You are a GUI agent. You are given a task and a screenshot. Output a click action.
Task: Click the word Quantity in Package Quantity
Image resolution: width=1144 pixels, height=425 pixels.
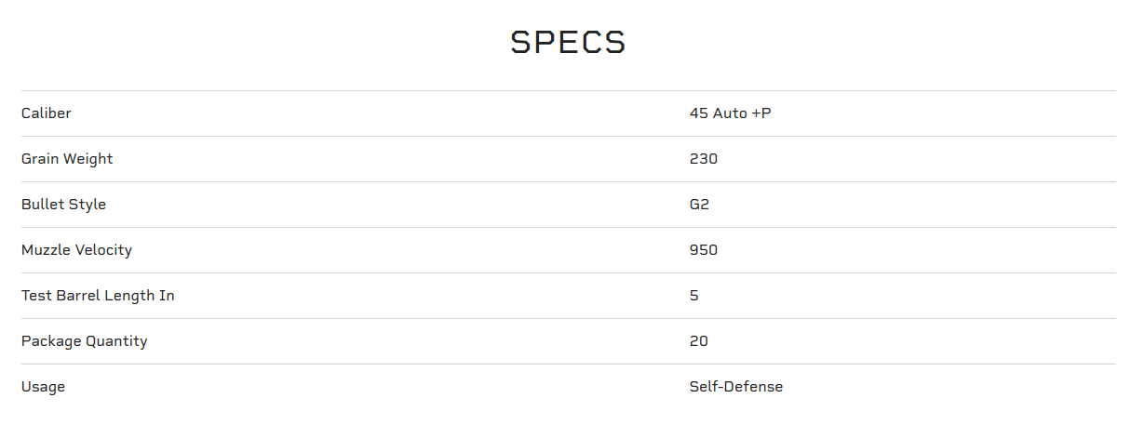116,341
